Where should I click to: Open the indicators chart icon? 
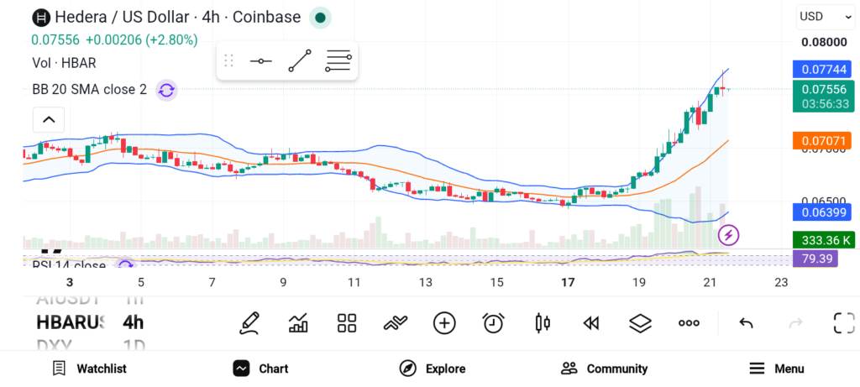pos(298,323)
